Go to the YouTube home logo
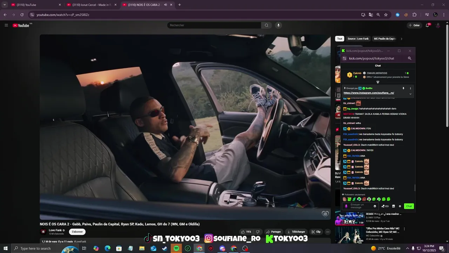 pos(21,25)
